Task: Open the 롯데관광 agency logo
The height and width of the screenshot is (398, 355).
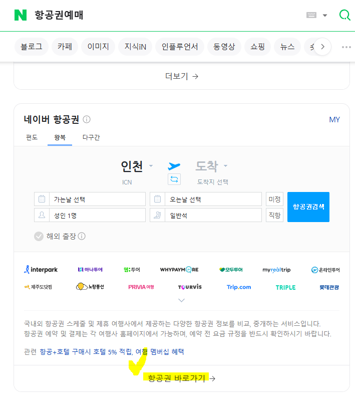Action: click(329, 287)
